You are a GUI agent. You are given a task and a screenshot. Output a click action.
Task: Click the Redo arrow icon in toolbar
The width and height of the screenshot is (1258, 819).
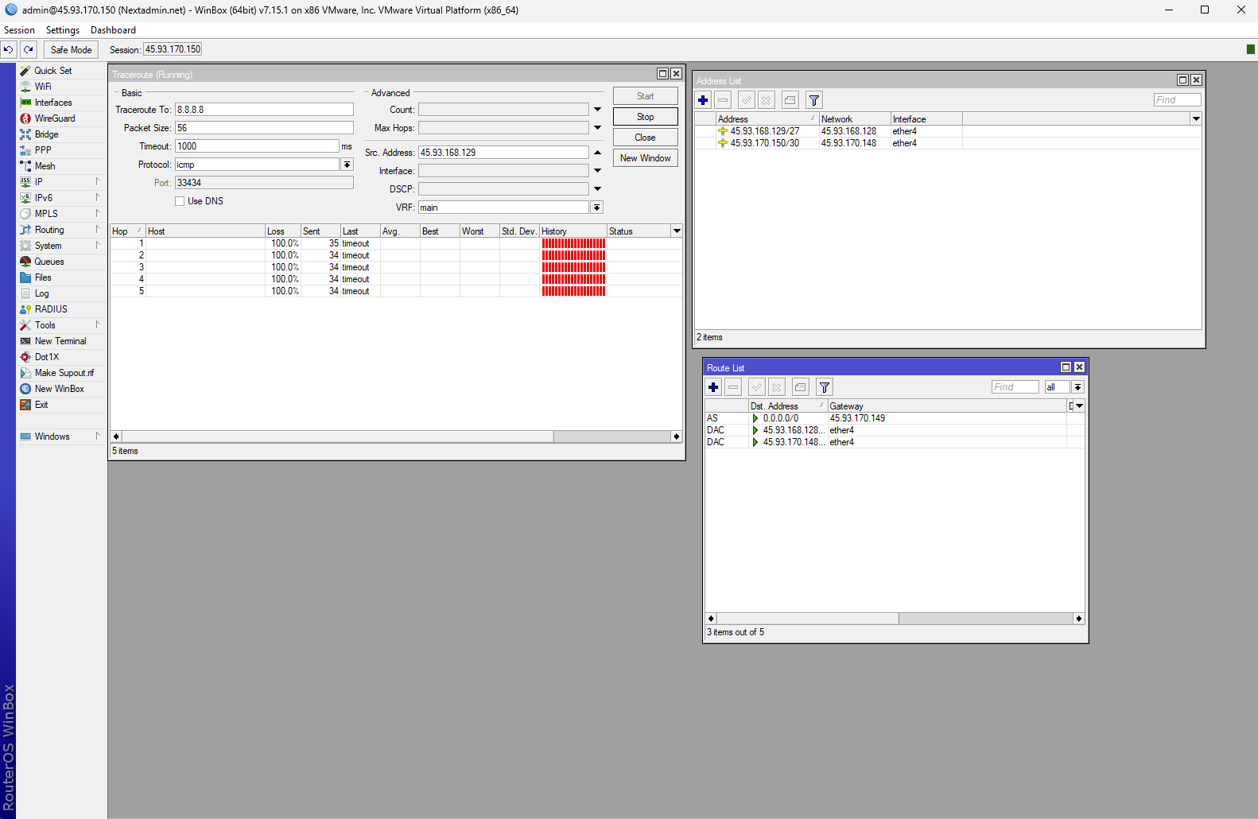[29, 49]
